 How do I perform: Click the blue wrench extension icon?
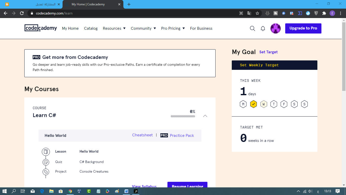pos(284,13)
